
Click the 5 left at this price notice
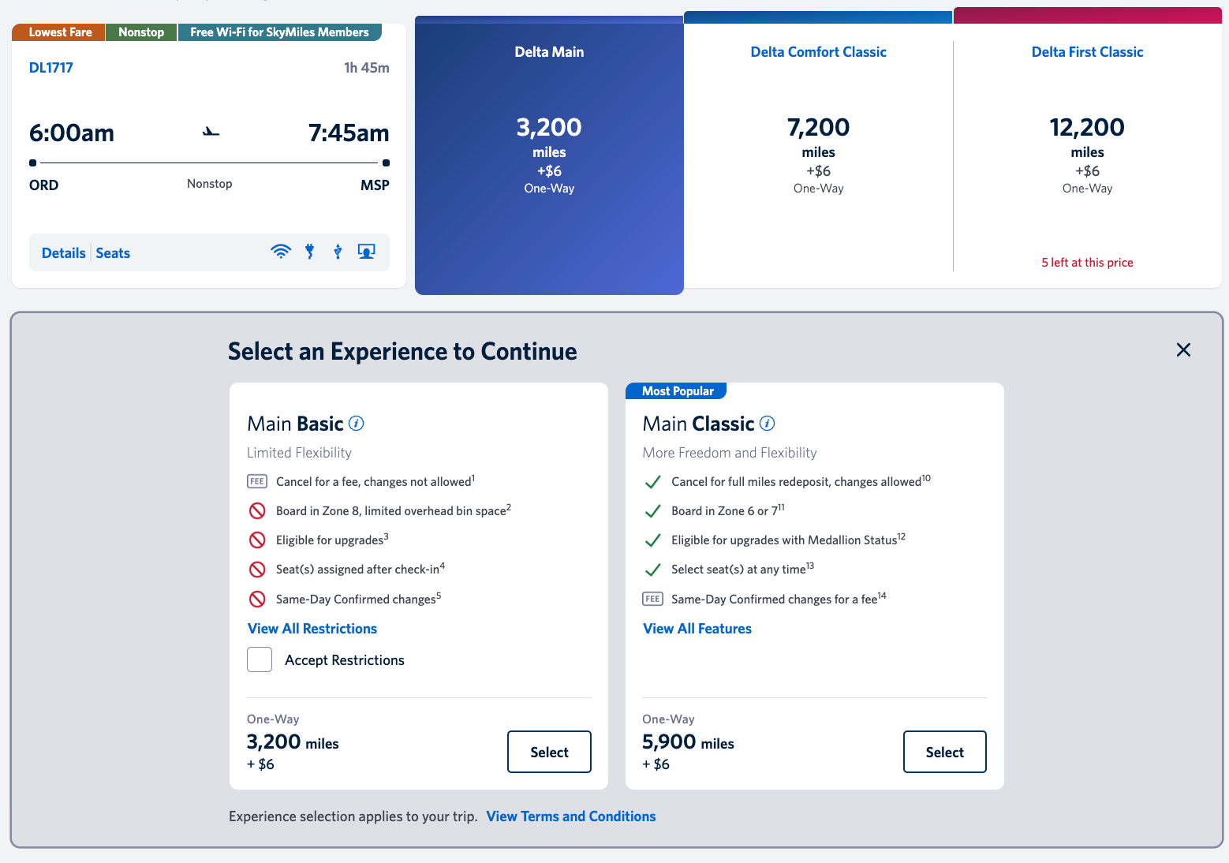1087,263
